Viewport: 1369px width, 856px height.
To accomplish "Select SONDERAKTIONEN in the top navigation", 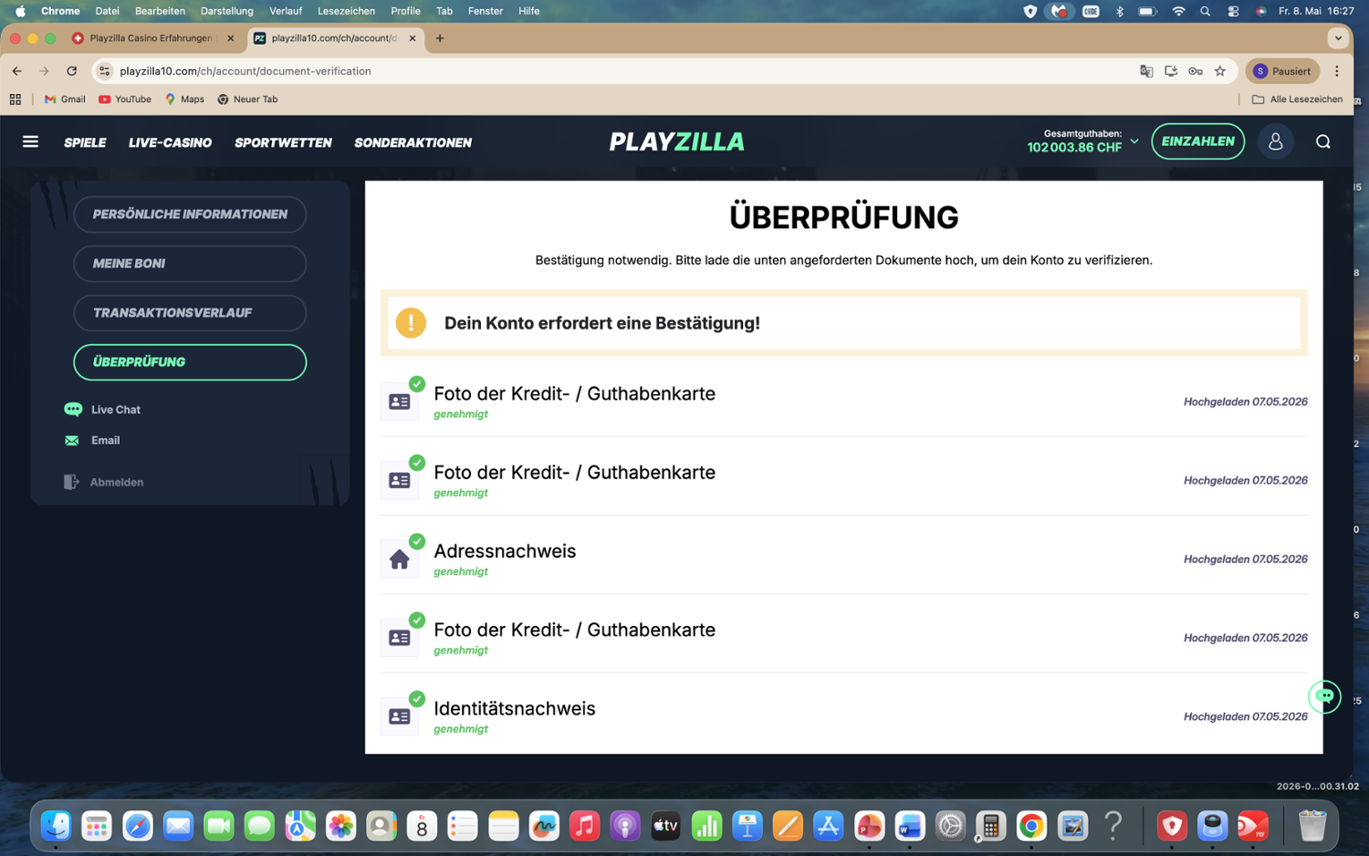I will 413,142.
